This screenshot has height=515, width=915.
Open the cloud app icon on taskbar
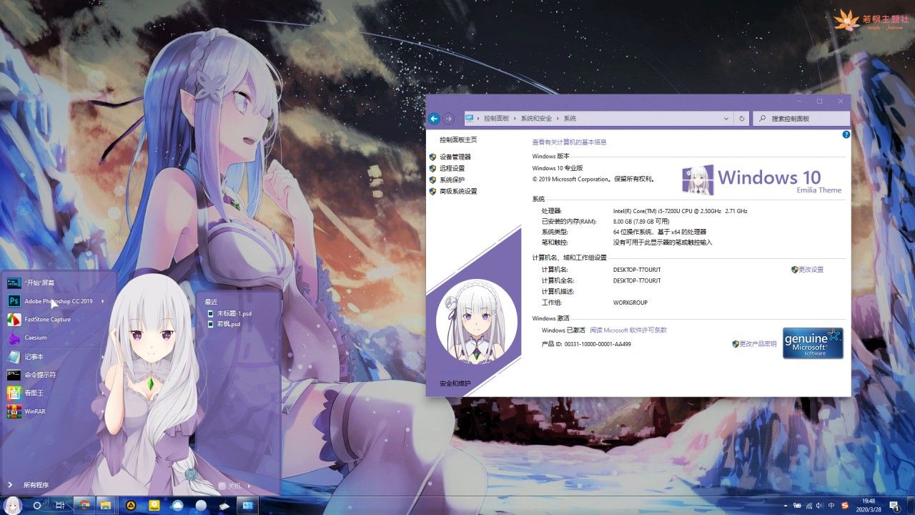pyautogui.click(x=178, y=505)
